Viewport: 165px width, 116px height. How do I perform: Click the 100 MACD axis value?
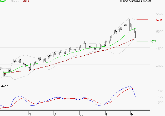pyautogui.click(x=161, y=97)
